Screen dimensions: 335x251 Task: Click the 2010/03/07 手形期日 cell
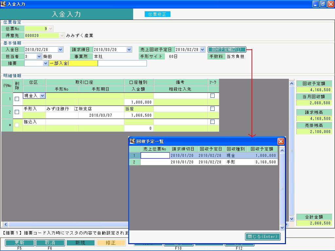coord(101,115)
